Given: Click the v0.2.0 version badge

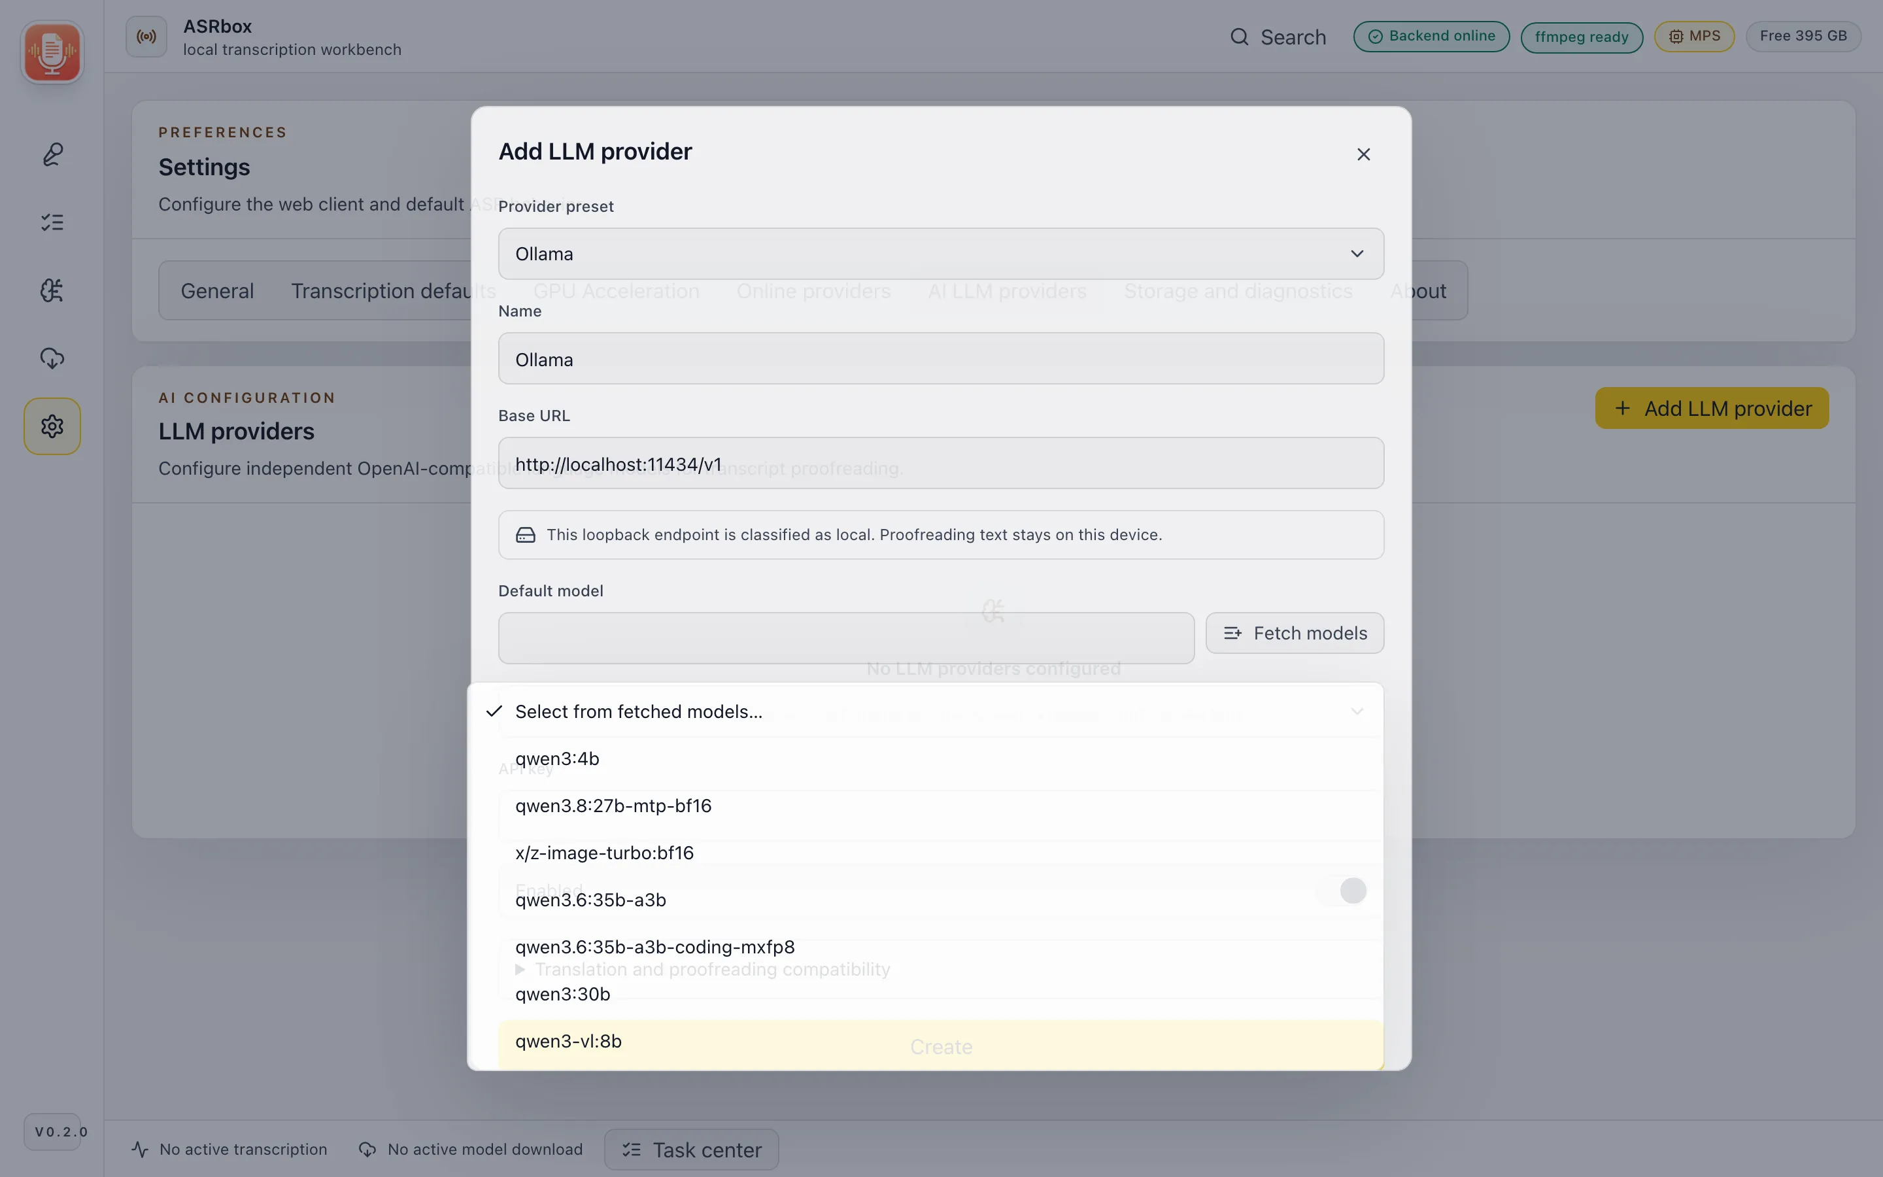Looking at the screenshot, I should (x=52, y=1132).
